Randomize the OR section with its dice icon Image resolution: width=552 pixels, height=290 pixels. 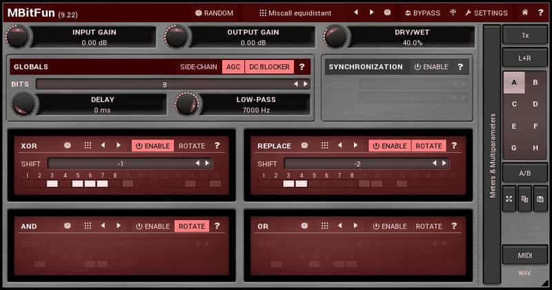pyautogui.click(x=304, y=226)
